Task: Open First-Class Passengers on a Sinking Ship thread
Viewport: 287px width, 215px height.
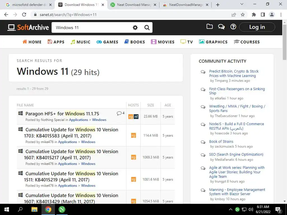Action: pos(237,91)
